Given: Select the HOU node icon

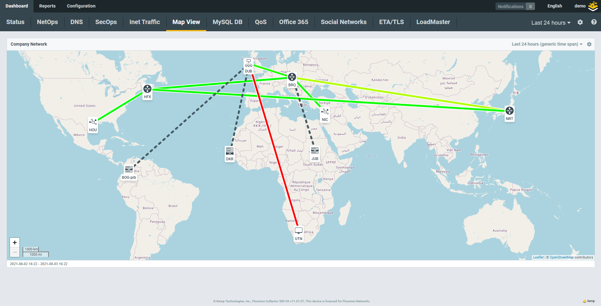Looking at the screenshot, I should tap(93, 122).
